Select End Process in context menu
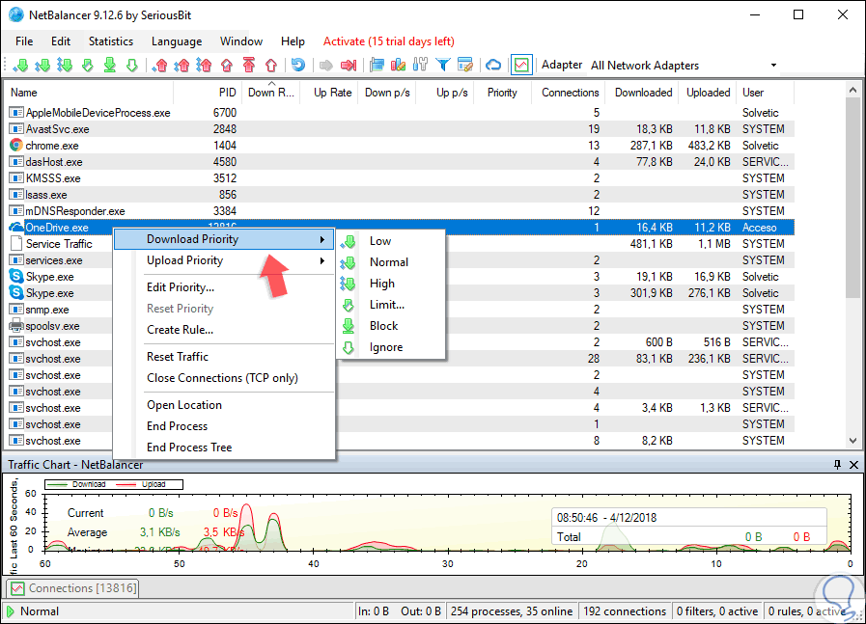866x624 pixels. pyautogui.click(x=224, y=426)
